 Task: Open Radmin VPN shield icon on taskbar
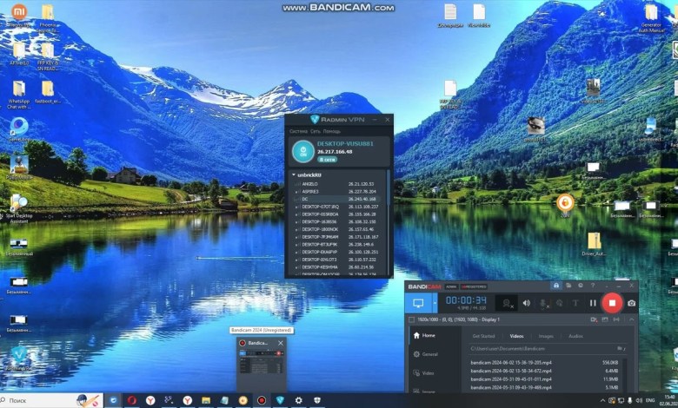point(280,401)
